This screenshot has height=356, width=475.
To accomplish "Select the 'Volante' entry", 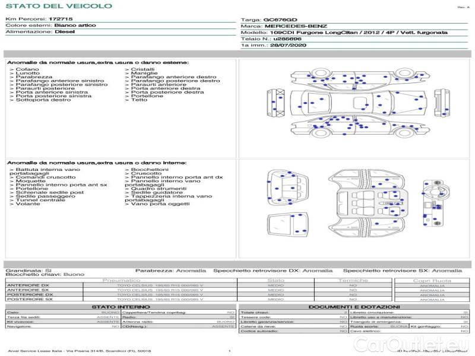I will 25,204.
